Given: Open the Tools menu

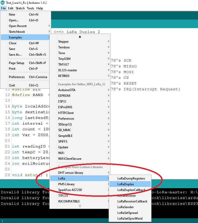Looking at the screenshot, I should (30, 8).
